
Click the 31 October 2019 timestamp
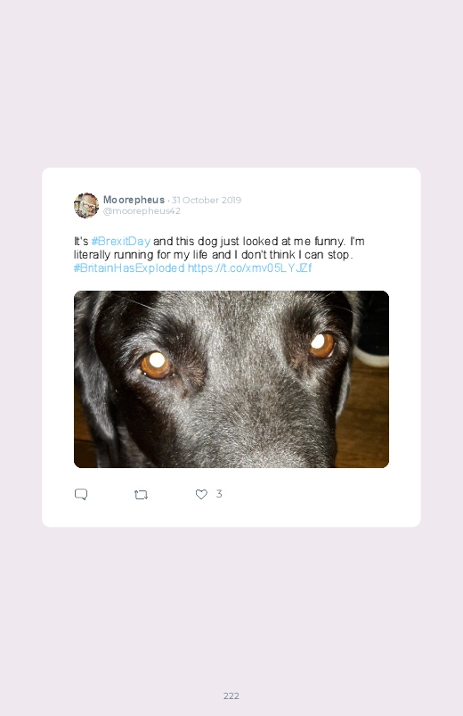pos(207,200)
